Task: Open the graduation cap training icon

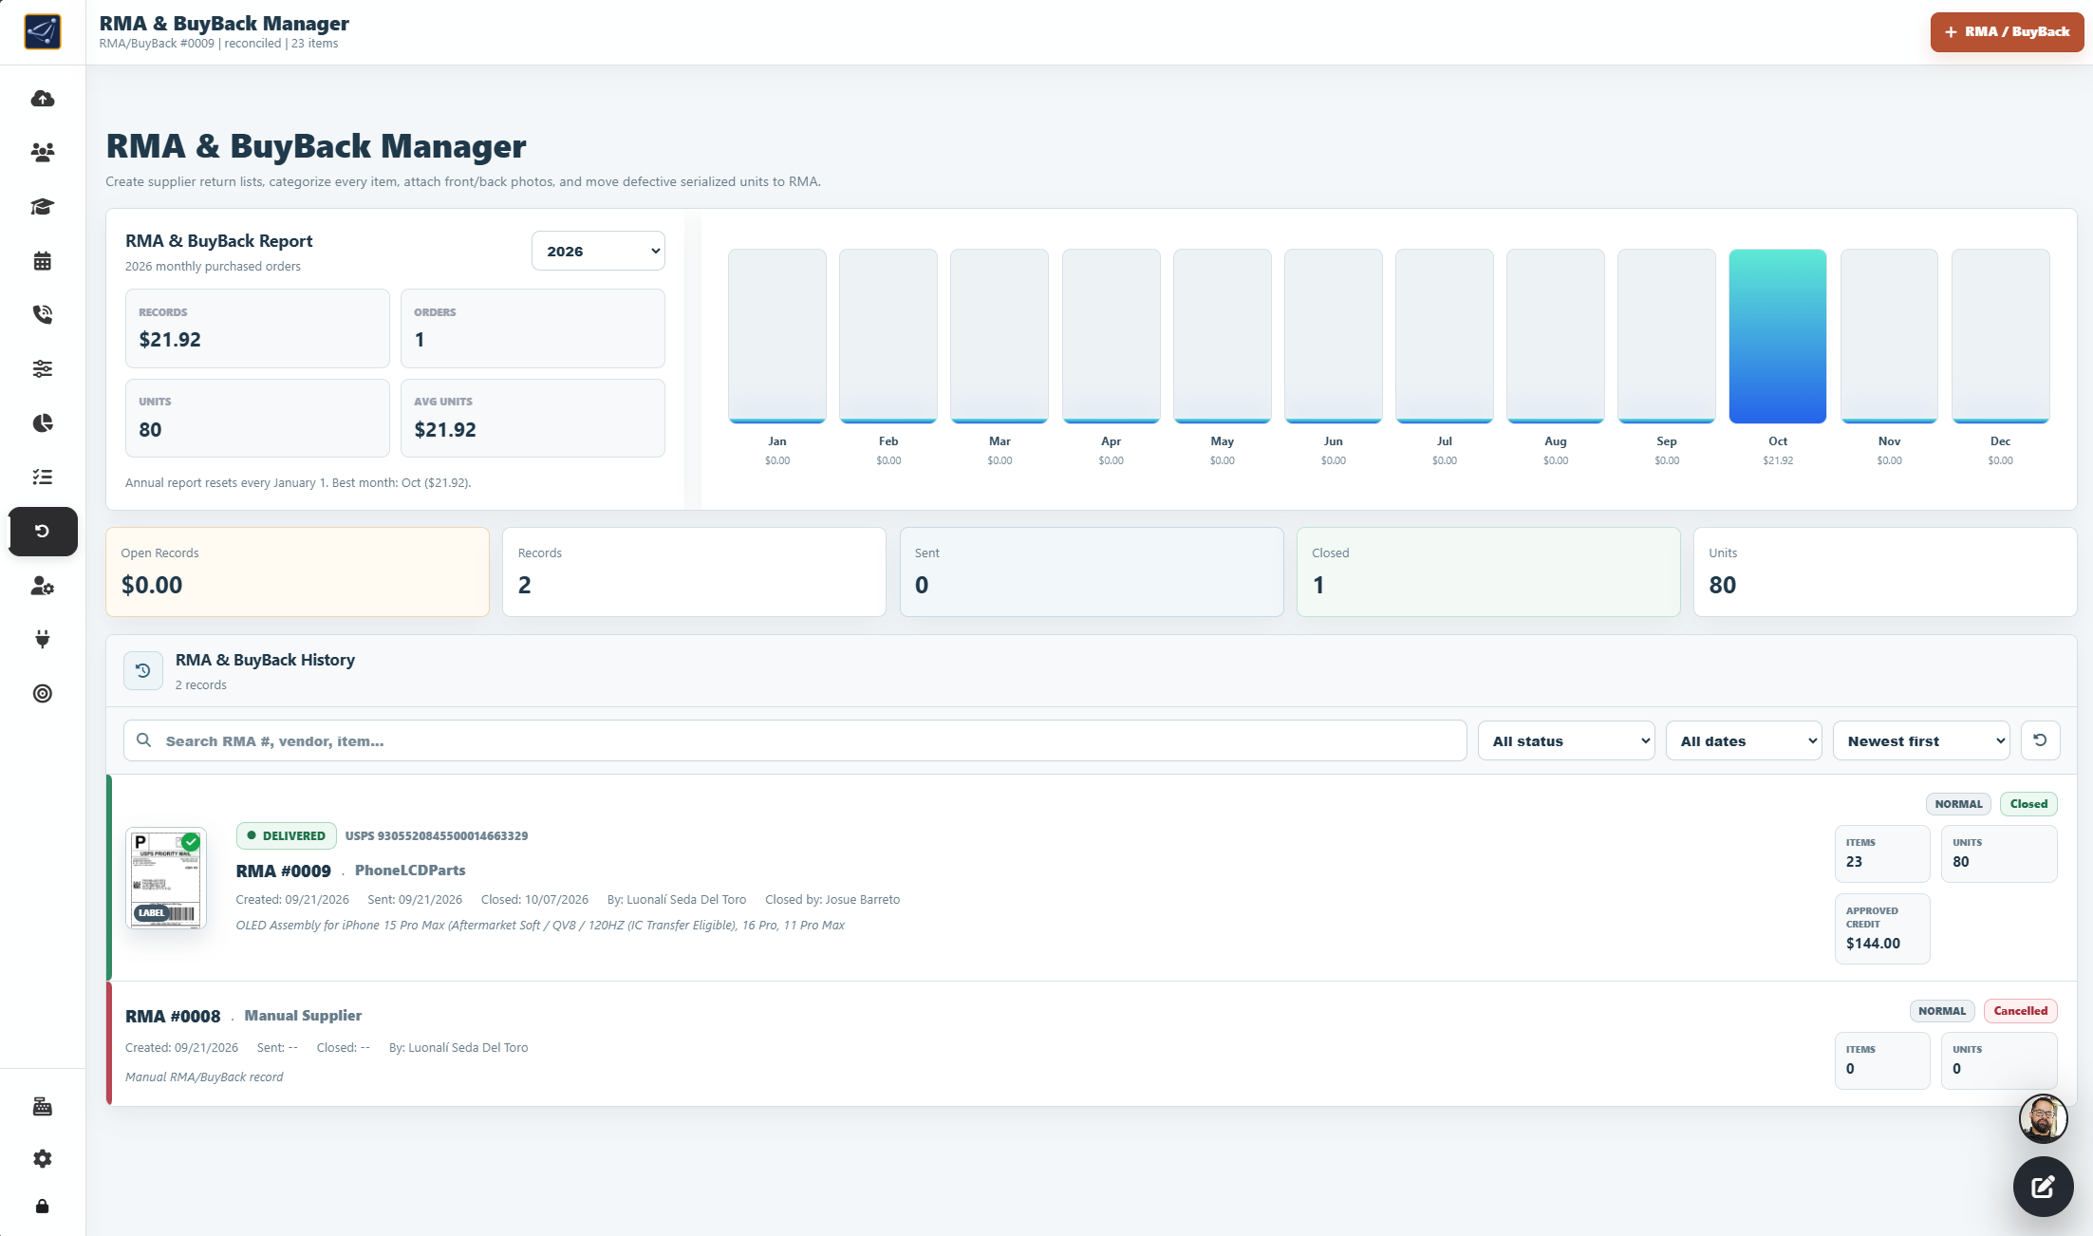Action: 43,206
